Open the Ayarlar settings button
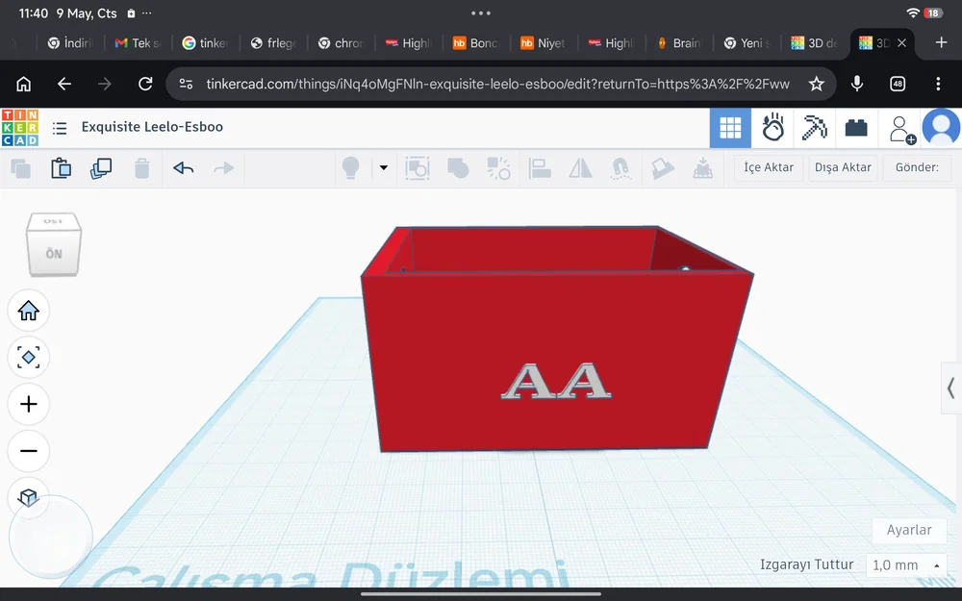This screenshot has height=601, width=962. click(x=909, y=530)
